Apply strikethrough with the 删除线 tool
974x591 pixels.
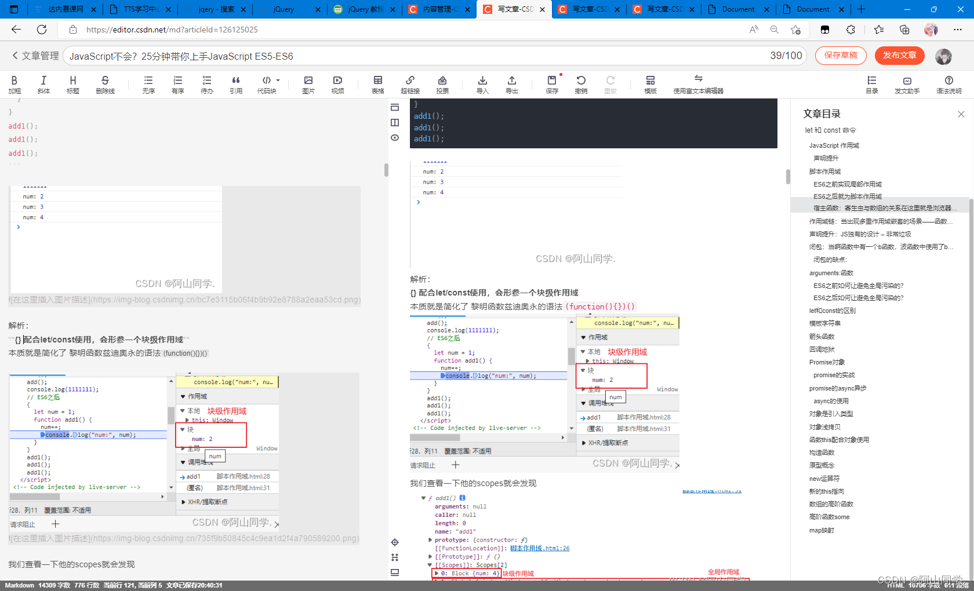(x=105, y=85)
